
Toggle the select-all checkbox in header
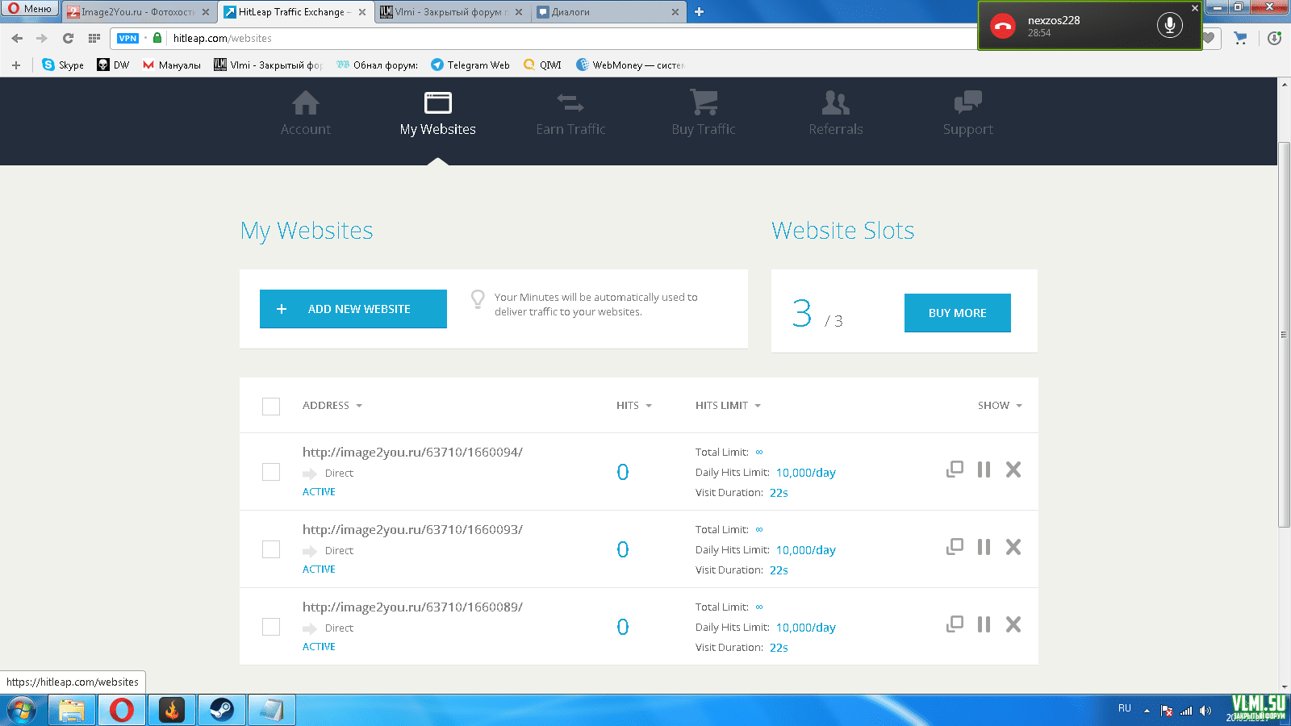click(271, 406)
